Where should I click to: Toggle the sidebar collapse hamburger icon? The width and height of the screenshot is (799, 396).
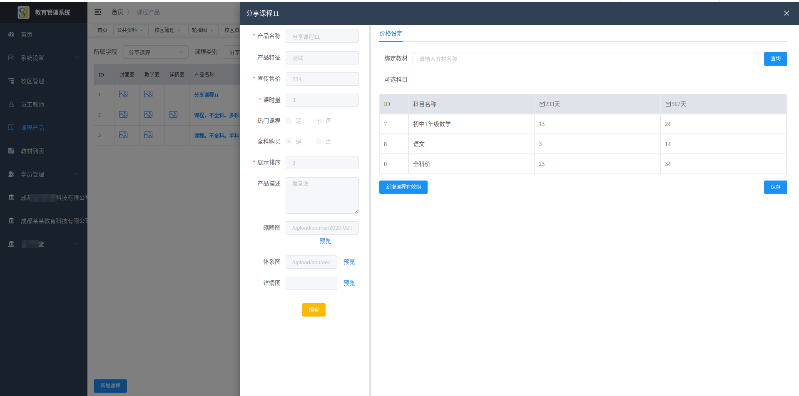[x=98, y=12]
